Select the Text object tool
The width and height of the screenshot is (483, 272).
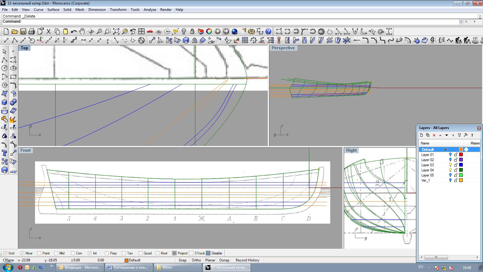click(x=5, y=153)
